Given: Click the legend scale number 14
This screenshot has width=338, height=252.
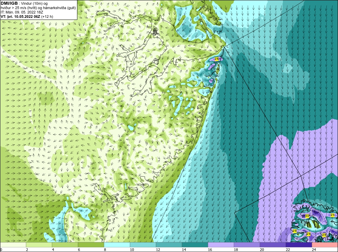Looking at the screenshot, I should pos(184,250).
